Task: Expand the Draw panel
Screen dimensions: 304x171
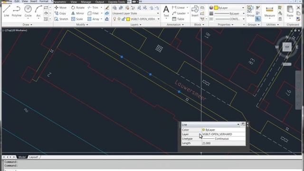Action: pyautogui.click(x=28, y=25)
